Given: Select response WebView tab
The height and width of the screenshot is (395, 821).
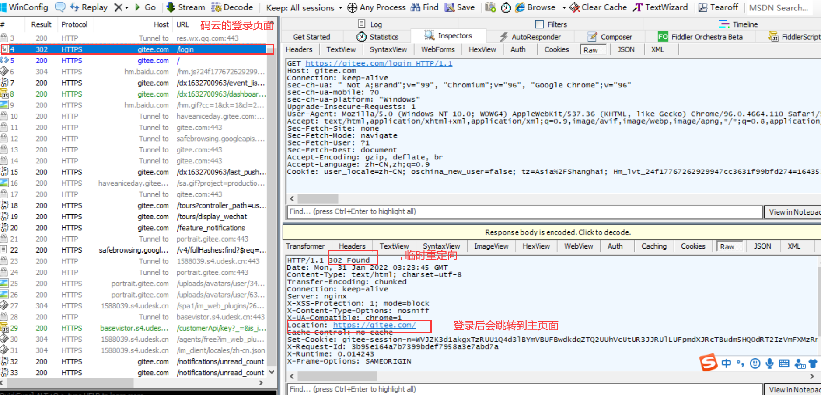Looking at the screenshot, I should [579, 246].
